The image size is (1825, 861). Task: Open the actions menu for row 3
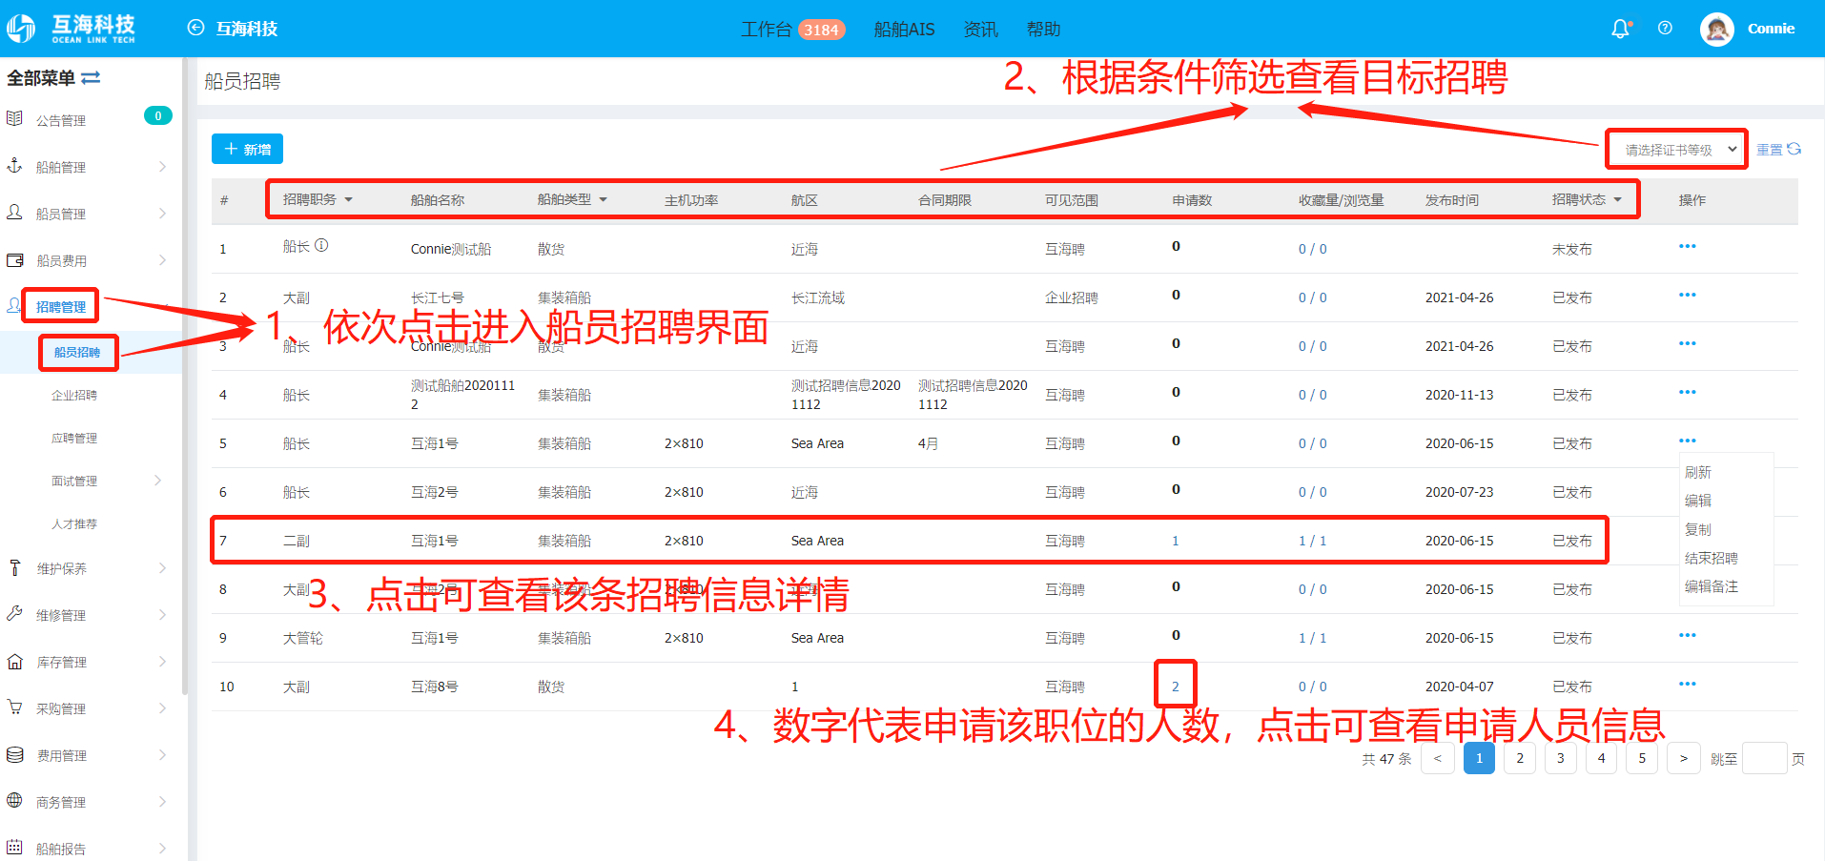point(1687,343)
